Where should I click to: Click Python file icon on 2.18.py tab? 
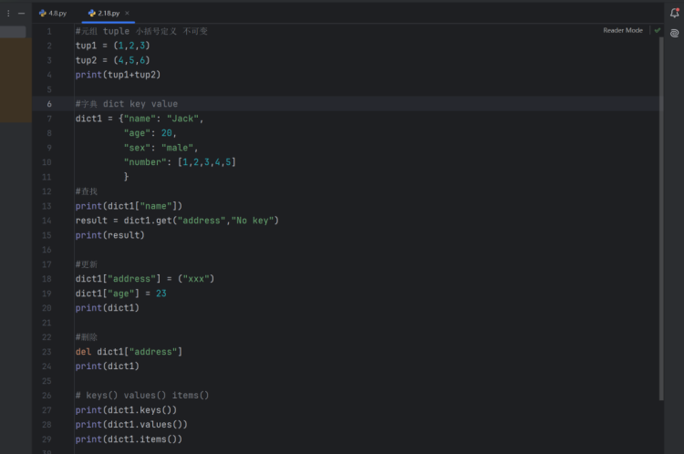pos(92,14)
